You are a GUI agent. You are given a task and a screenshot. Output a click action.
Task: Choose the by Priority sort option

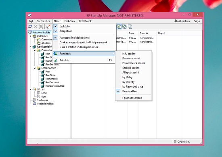tap(134, 82)
